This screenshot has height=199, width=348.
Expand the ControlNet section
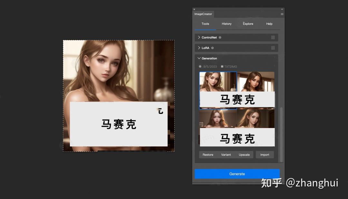[x=199, y=37]
